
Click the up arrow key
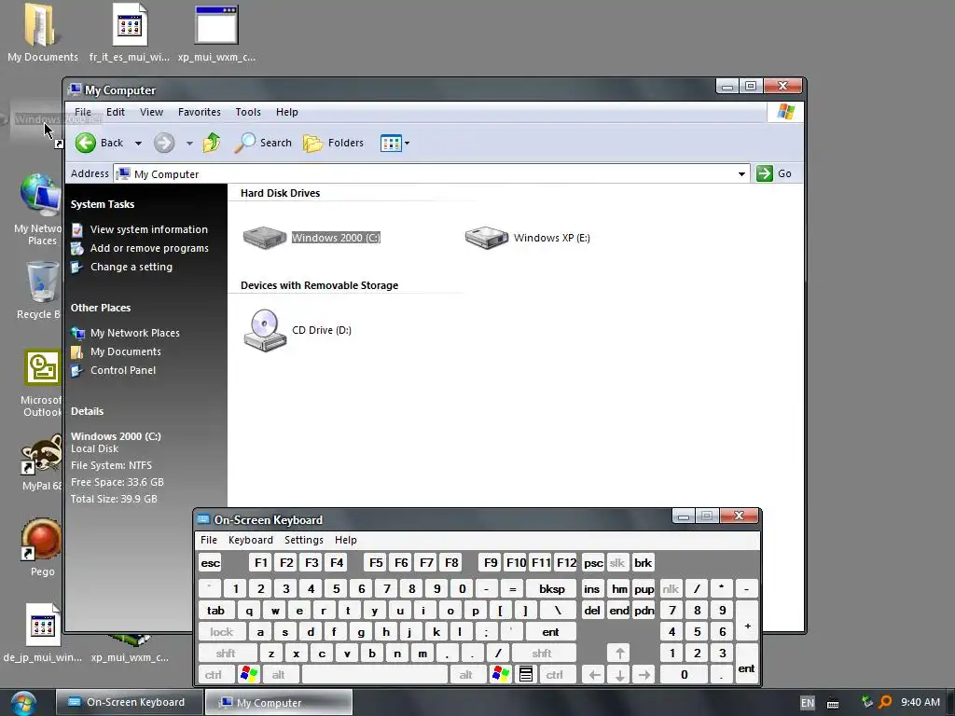pos(619,654)
